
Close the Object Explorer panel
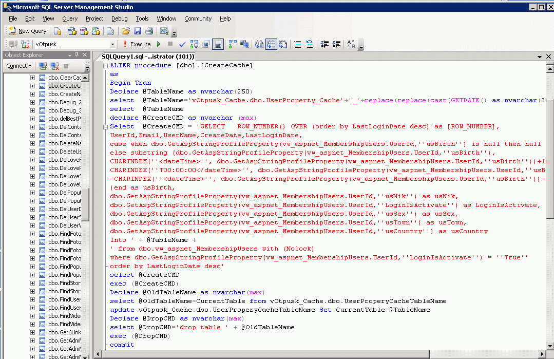point(85,55)
